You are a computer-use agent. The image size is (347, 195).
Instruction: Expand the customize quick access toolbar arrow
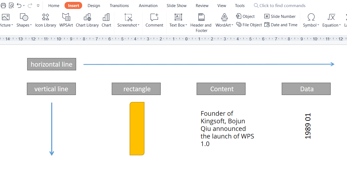coord(38,6)
